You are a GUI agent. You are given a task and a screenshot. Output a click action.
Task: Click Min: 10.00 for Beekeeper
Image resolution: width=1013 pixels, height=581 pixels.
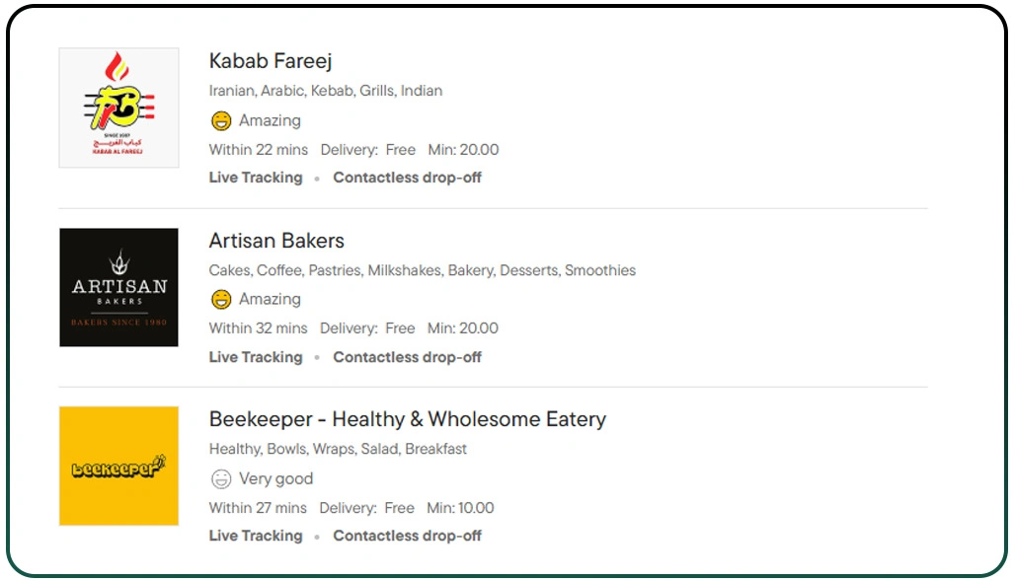(462, 508)
